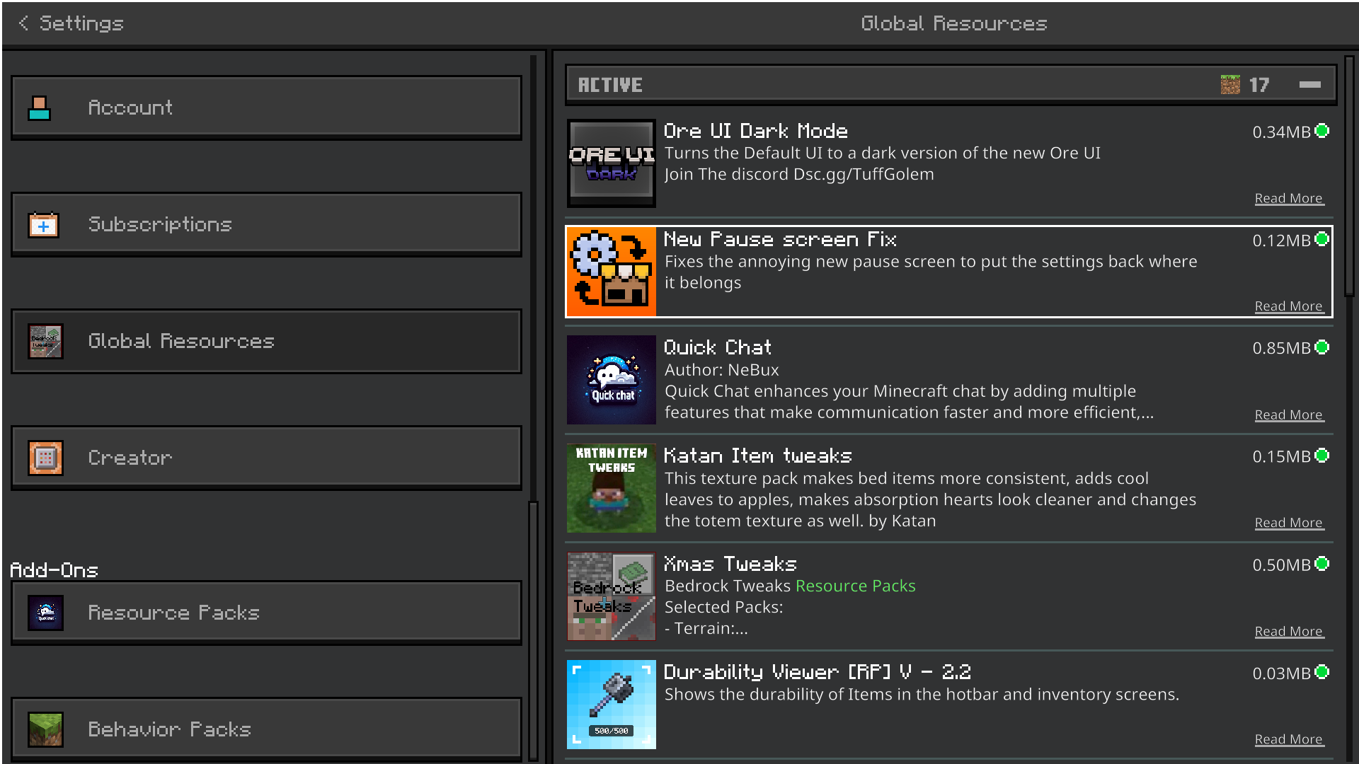The height and width of the screenshot is (764, 1359).
Task: Collapse the ACTIVE packs section
Action: [x=1309, y=85]
